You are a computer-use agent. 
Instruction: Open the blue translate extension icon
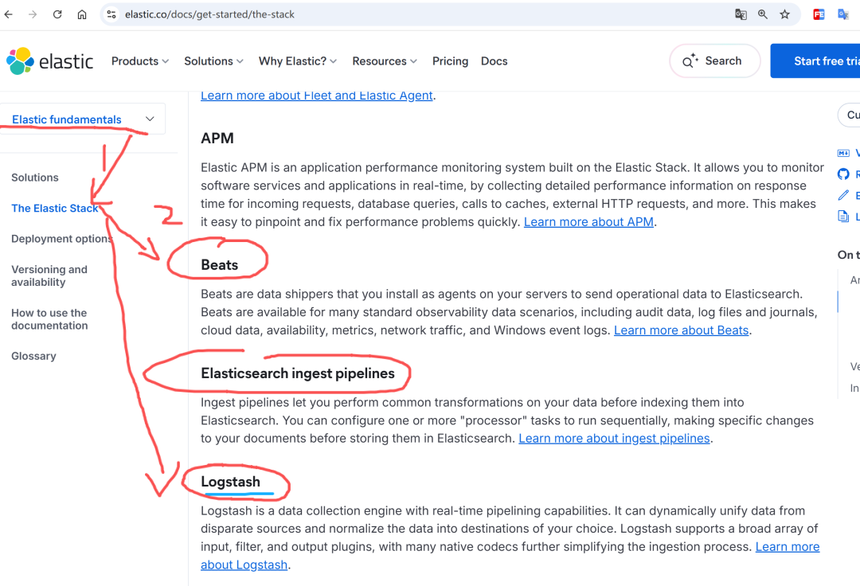click(843, 14)
